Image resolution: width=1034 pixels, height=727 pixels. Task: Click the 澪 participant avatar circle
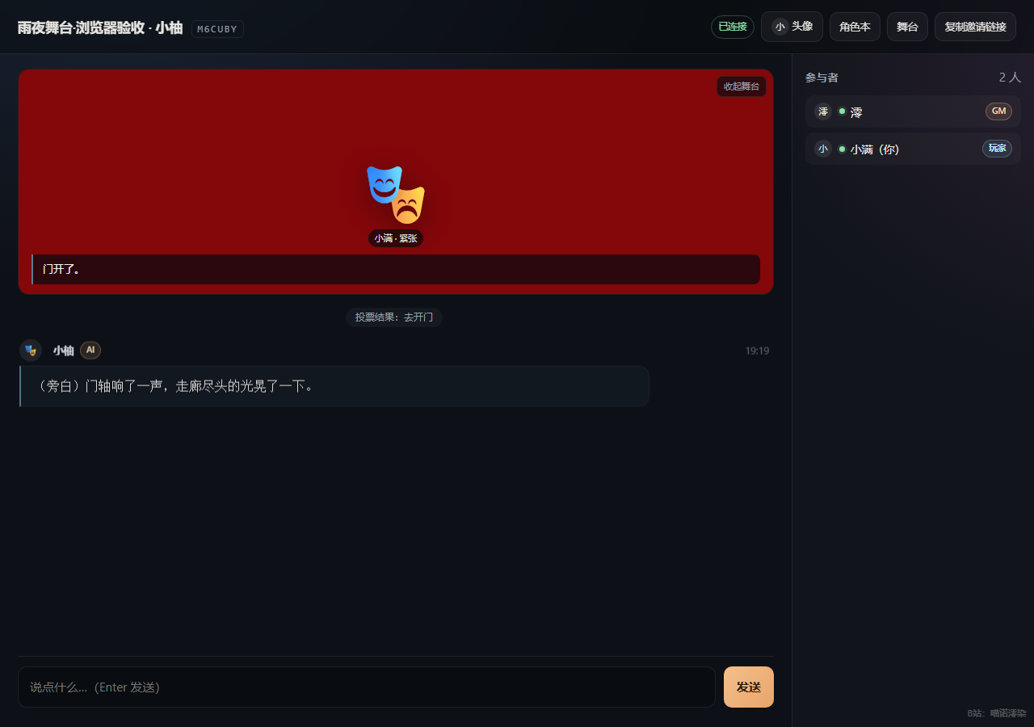click(x=823, y=111)
